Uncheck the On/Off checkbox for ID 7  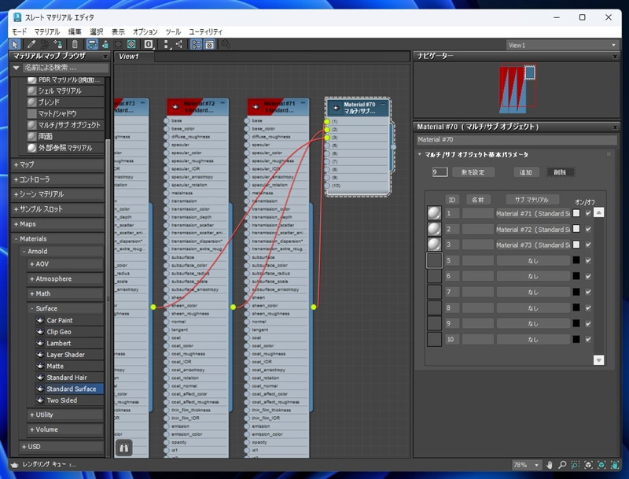tap(588, 292)
